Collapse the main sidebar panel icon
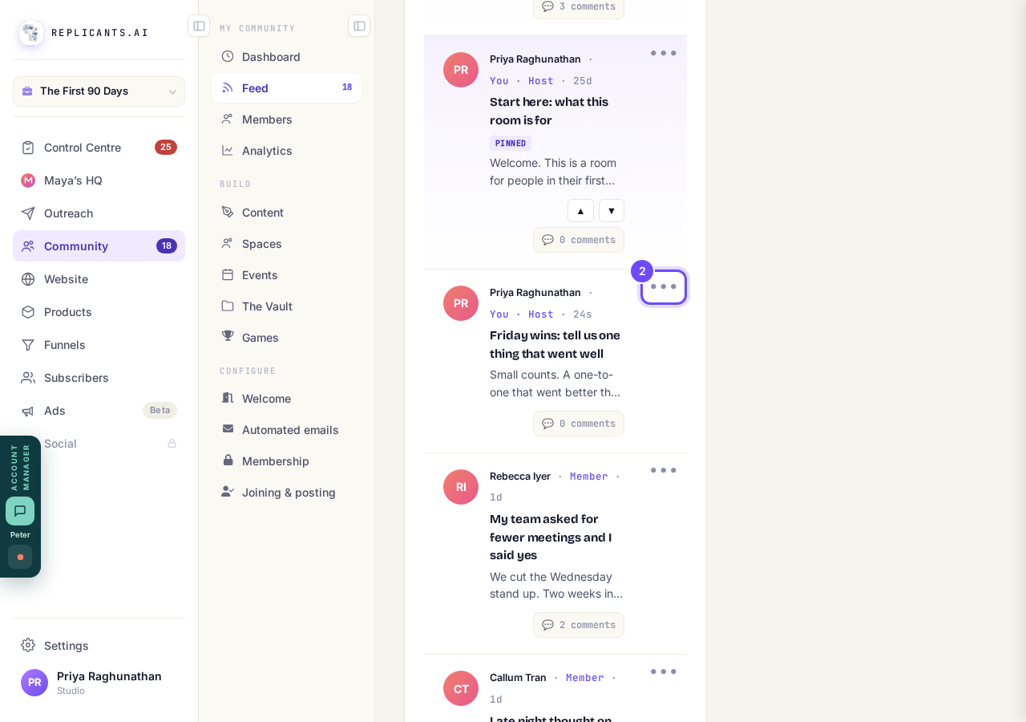1026x722 pixels. point(199,26)
